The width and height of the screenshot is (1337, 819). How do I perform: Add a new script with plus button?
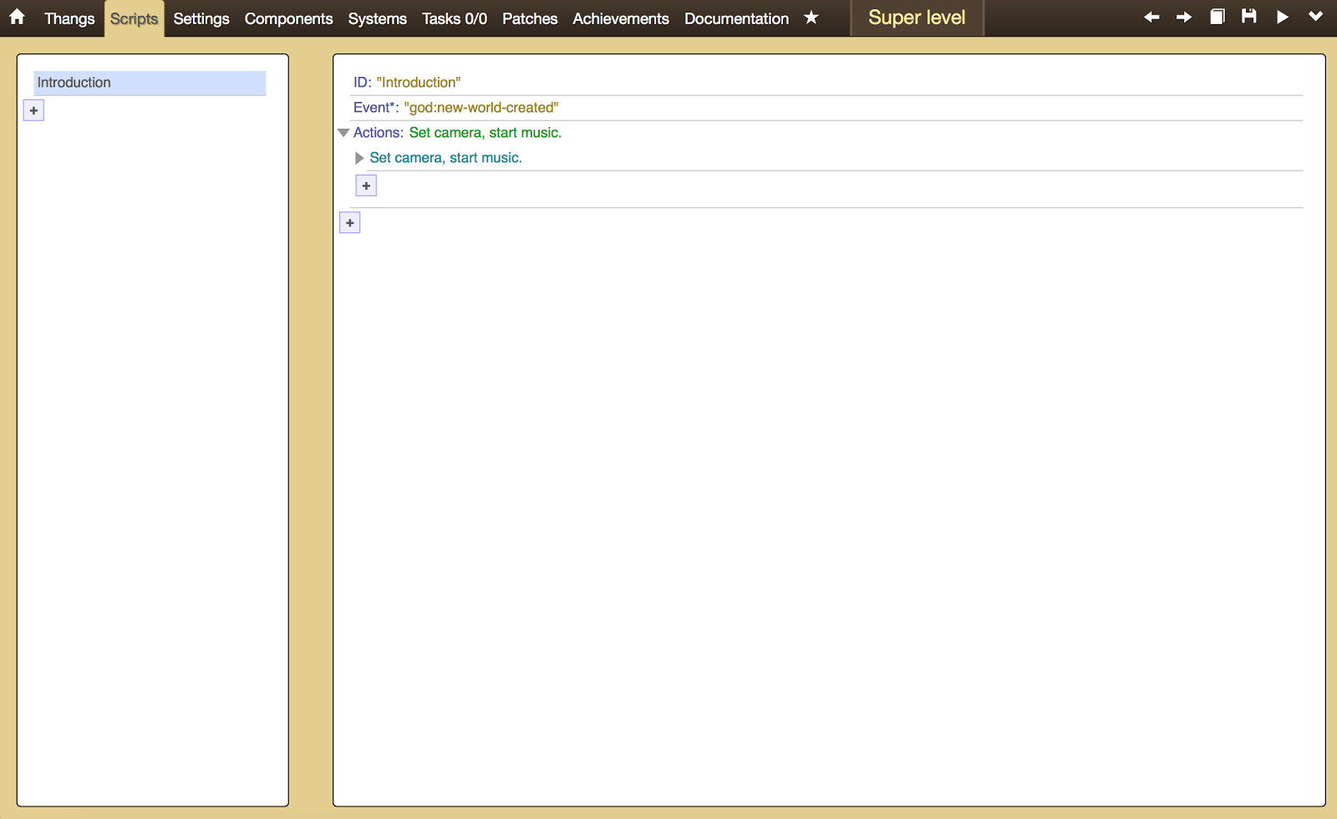click(x=33, y=110)
